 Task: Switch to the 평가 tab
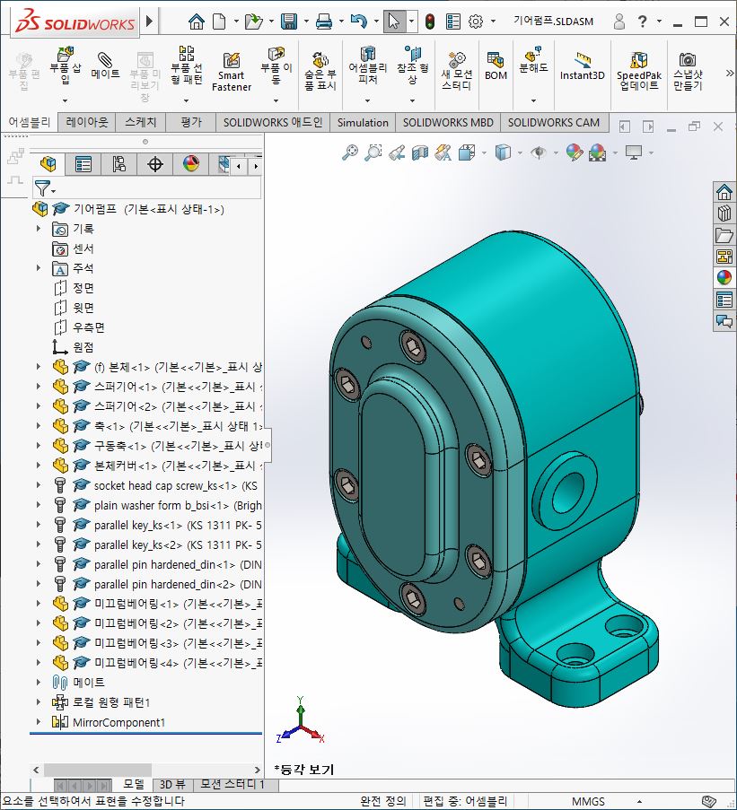click(190, 122)
